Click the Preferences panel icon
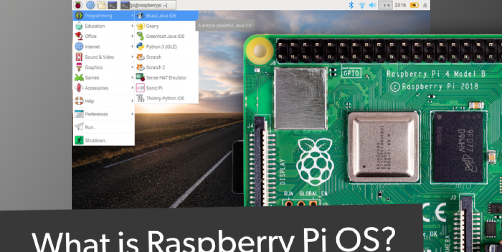The height and width of the screenshot is (252, 502). tap(79, 114)
